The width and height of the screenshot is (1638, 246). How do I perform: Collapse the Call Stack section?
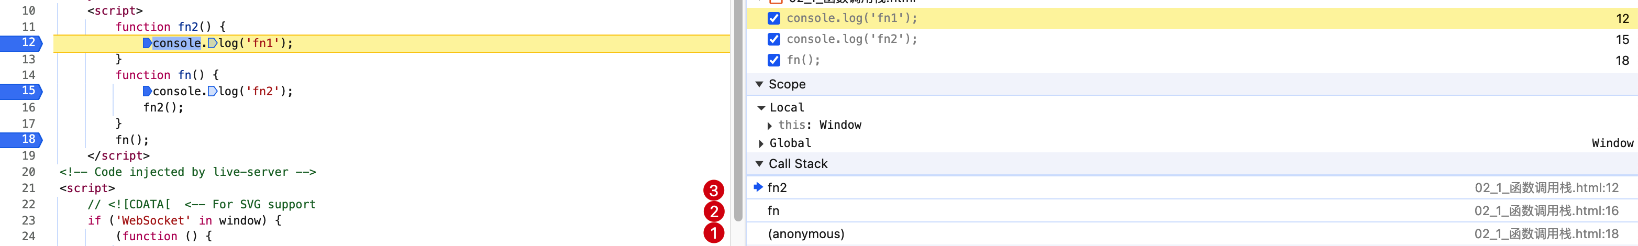pyautogui.click(x=759, y=164)
